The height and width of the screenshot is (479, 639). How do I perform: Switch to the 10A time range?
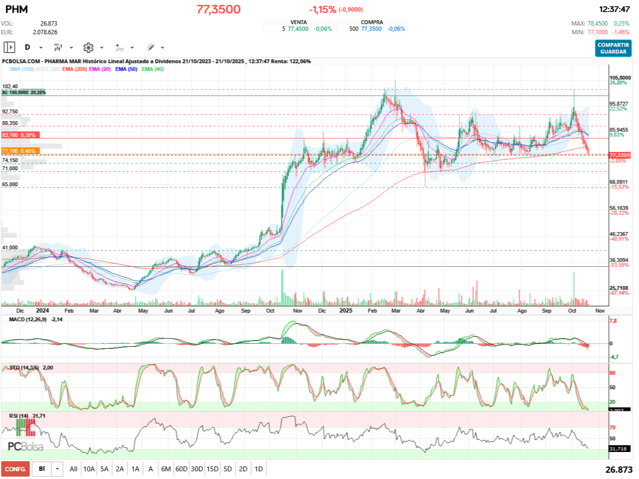89,469
